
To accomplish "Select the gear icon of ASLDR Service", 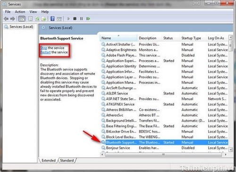I will (x=103, y=94).
